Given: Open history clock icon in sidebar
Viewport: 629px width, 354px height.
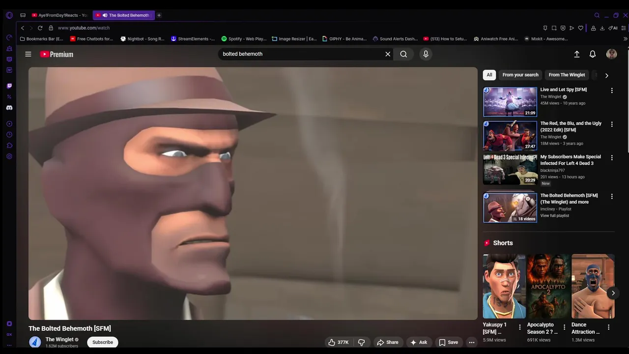Looking at the screenshot, I should coord(9,135).
